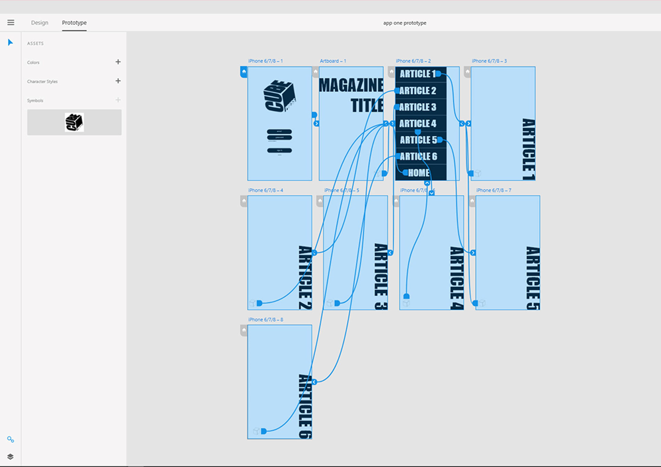Switch to the Design tab
661x467 pixels.
pyautogui.click(x=40, y=23)
